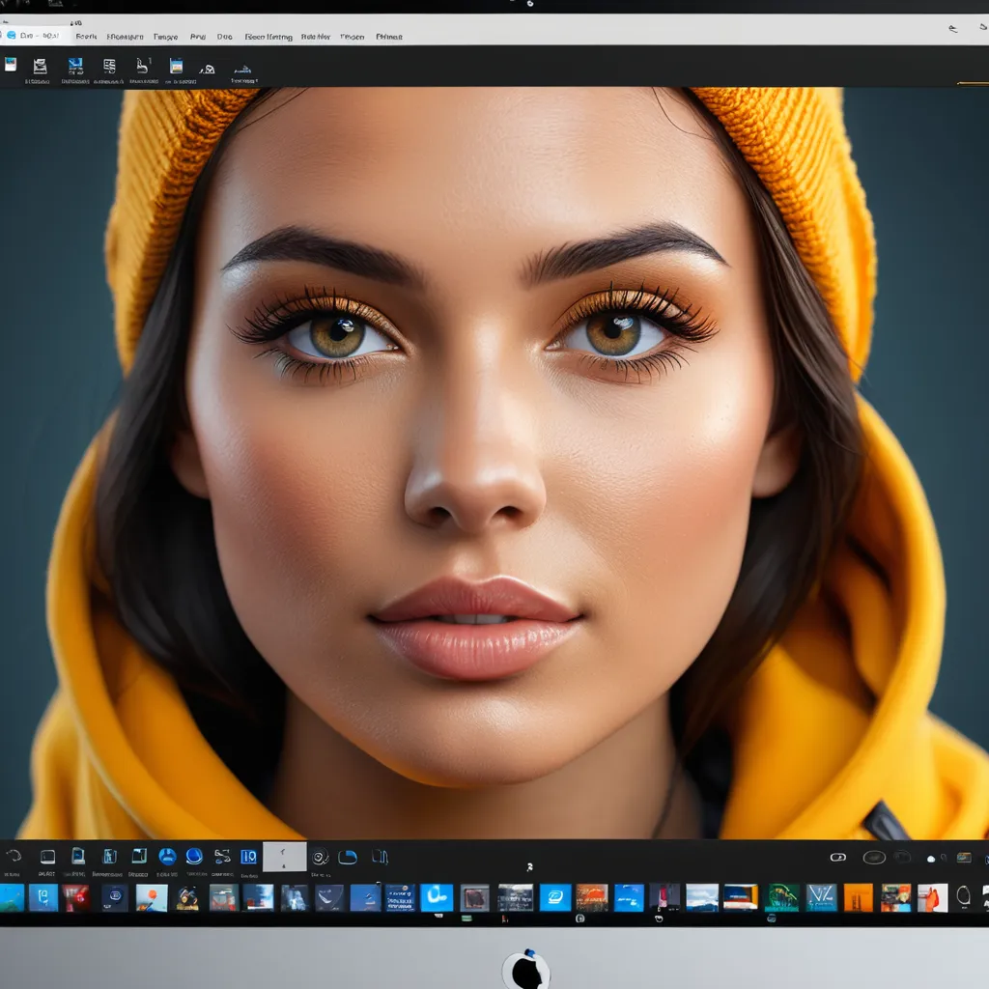The width and height of the screenshot is (989, 989).
Task: Select the blue monitor icon in top toolbar
Action: tap(75, 66)
